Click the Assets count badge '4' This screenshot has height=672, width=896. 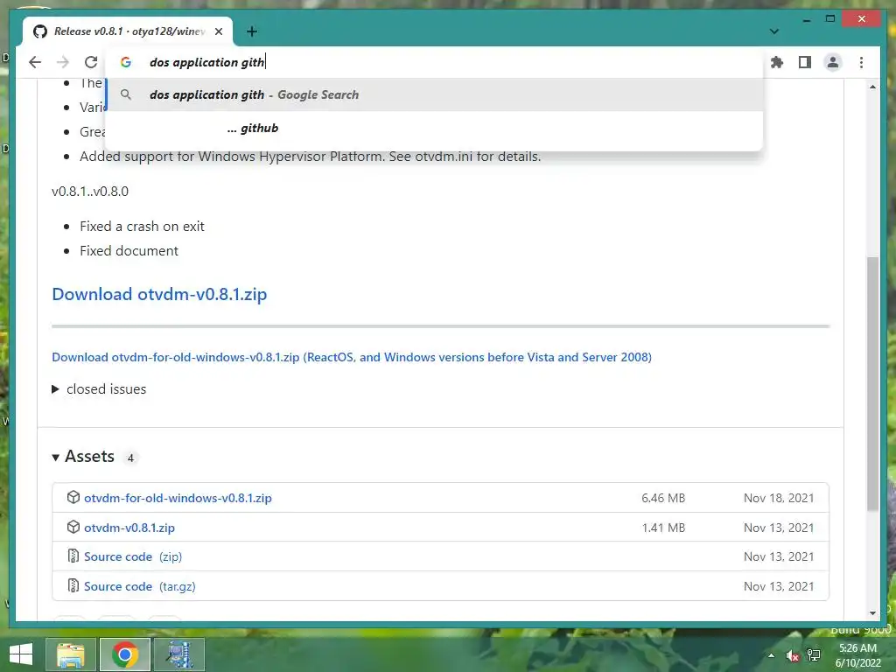point(130,458)
